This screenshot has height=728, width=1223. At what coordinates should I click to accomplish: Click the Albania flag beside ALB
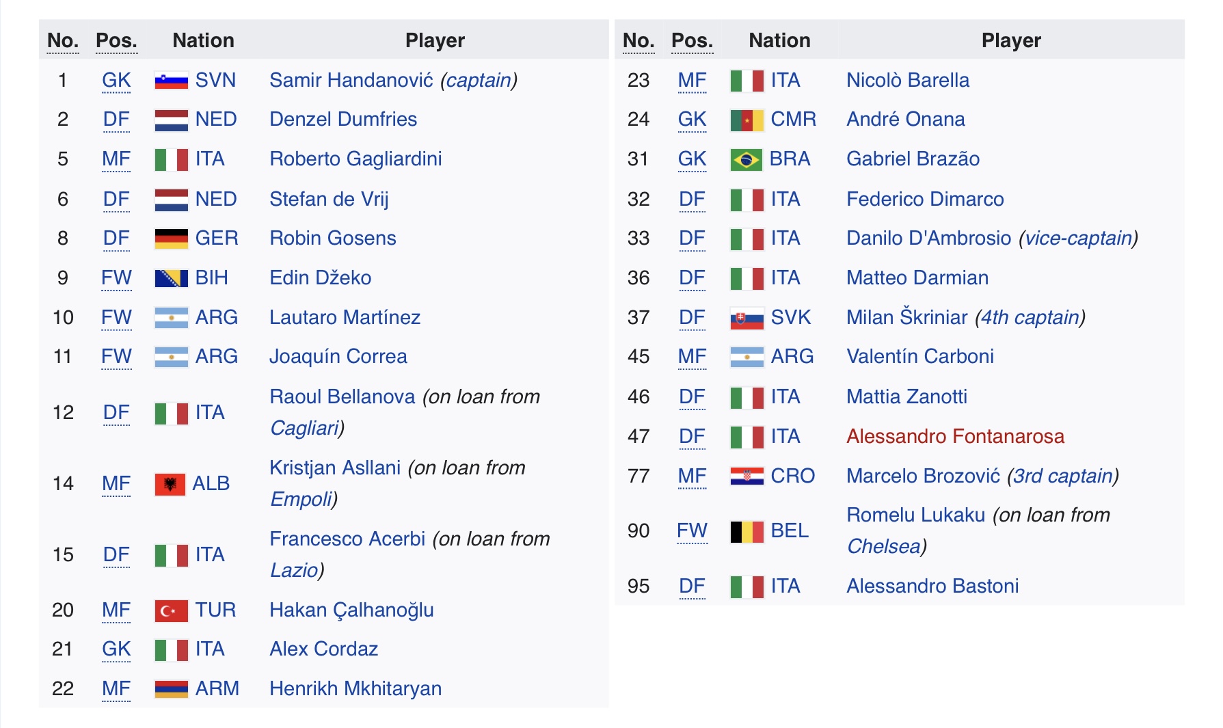tap(170, 484)
